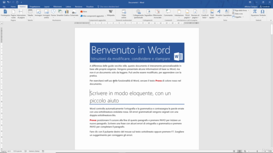Switch to the Visualizza tab
This screenshot has height=153, width=273.
click(90, 7)
